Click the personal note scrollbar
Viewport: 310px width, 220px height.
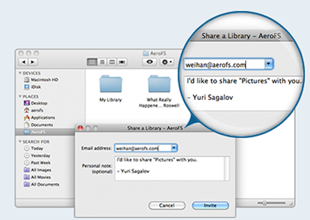(227, 168)
